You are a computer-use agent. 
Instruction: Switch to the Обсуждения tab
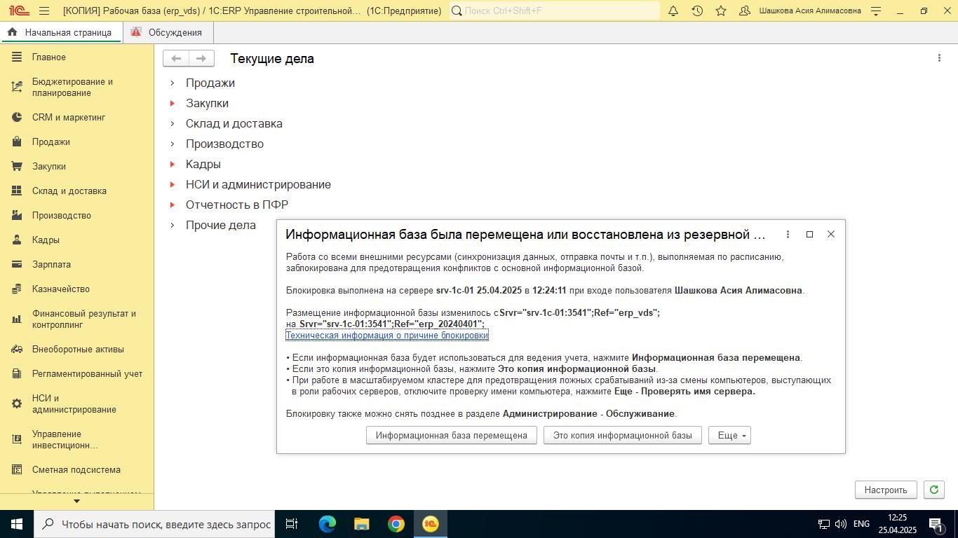(175, 32)
